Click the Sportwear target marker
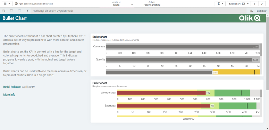Viewport: 269px width, 130px height. point(247,106)
